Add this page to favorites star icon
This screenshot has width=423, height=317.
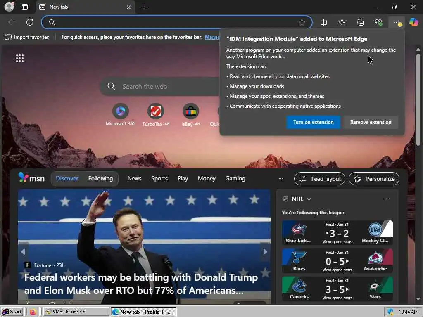[302, 22]
